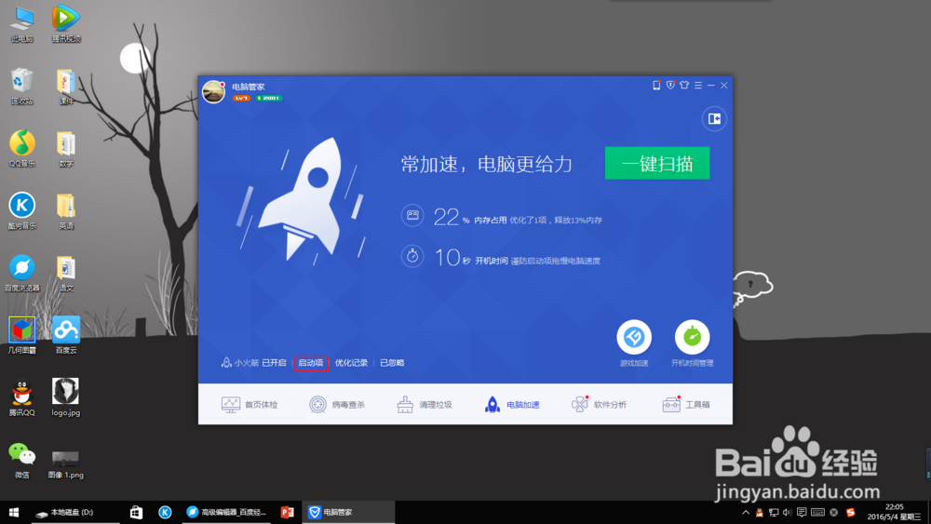Image resolution: width=931 pixels, height=524 pixels.
Task: Switch to the 病毒查杀 virus scan tab
Action: click(337, 405)
